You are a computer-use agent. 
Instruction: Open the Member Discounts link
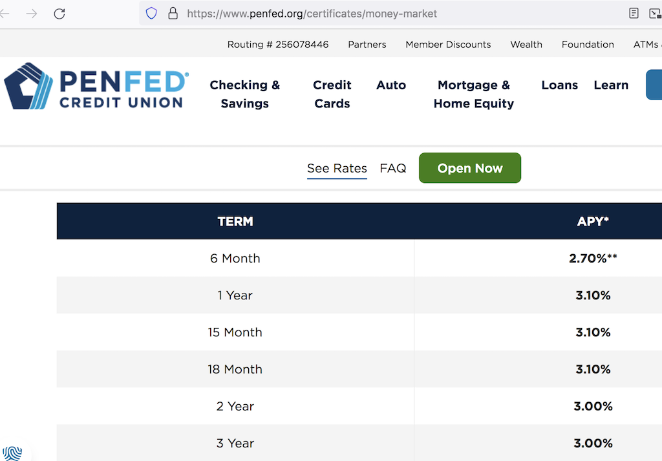pos(448,44)
